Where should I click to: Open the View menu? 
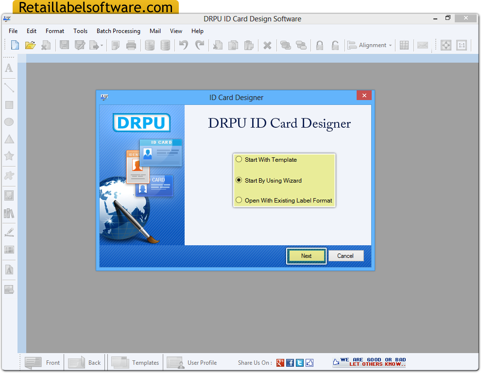(176, 31)
